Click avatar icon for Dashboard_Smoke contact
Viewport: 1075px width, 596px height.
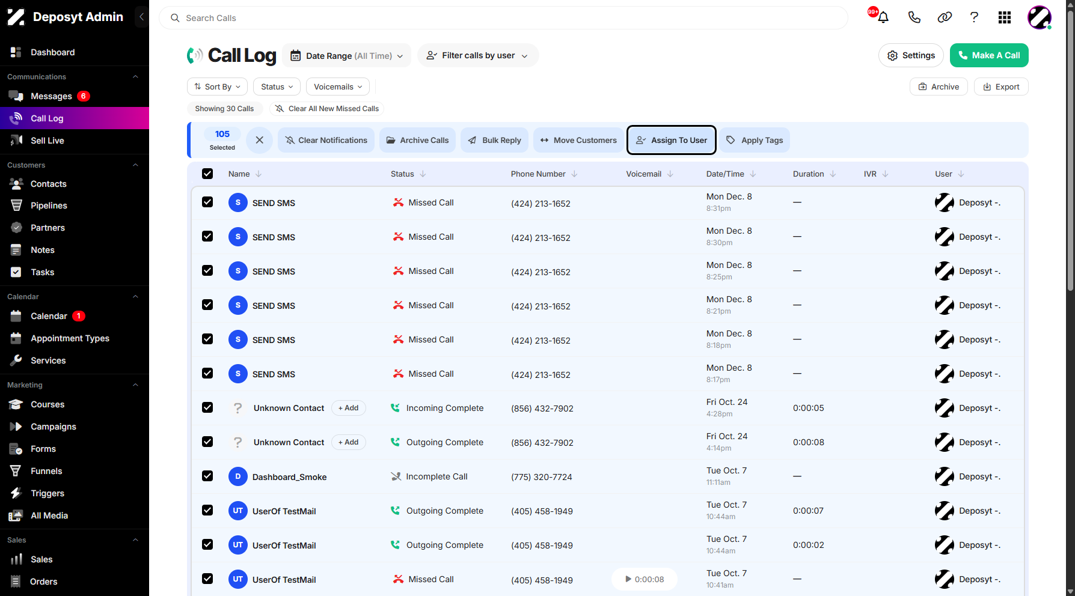[x=238, y=476]
